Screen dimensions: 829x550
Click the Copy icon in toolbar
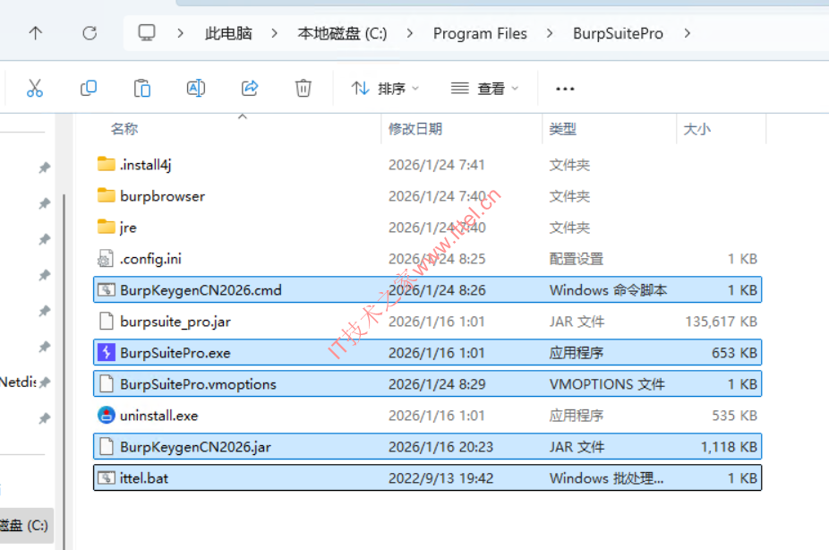tap(89, 88)
